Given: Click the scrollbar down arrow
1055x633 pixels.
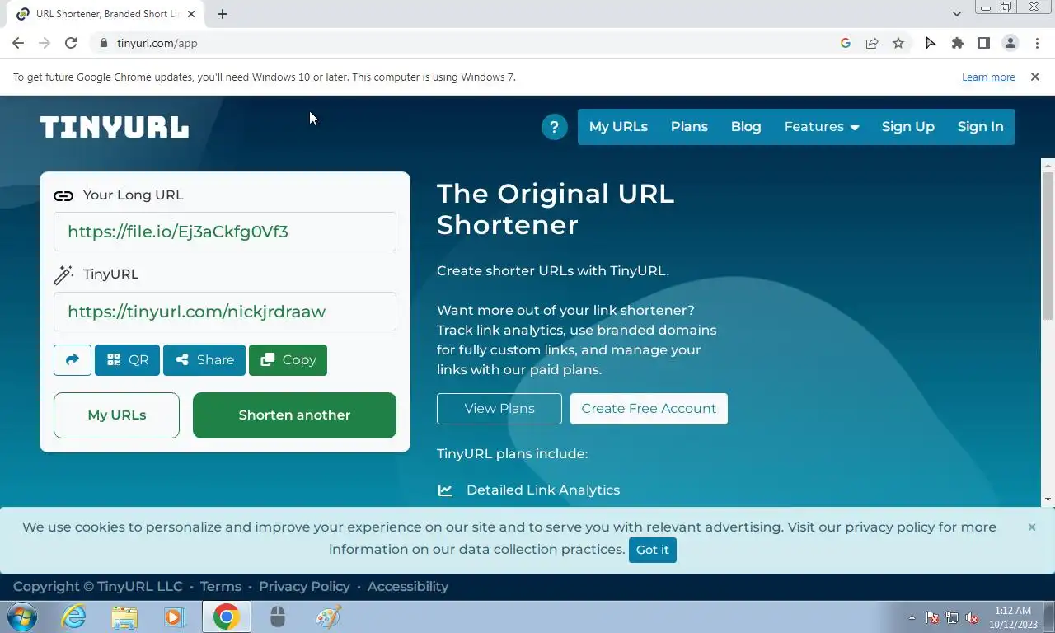Looking at the screenshot, I should [x=1048, y=499].
